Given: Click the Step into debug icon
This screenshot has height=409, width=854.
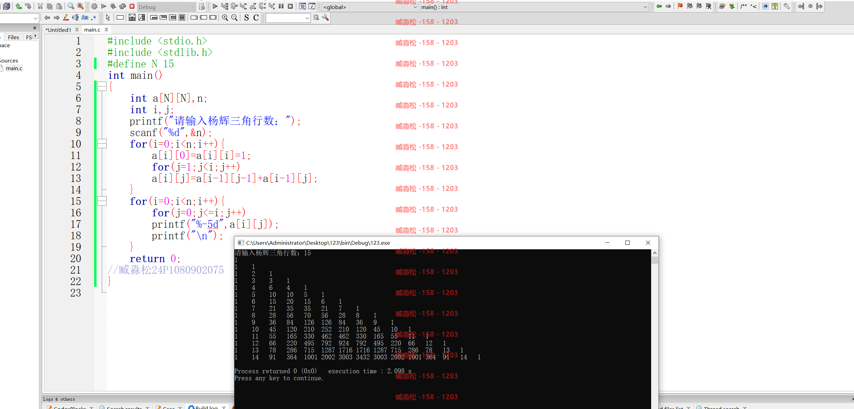Looking at the screenshot, I should tap(243, 6).
